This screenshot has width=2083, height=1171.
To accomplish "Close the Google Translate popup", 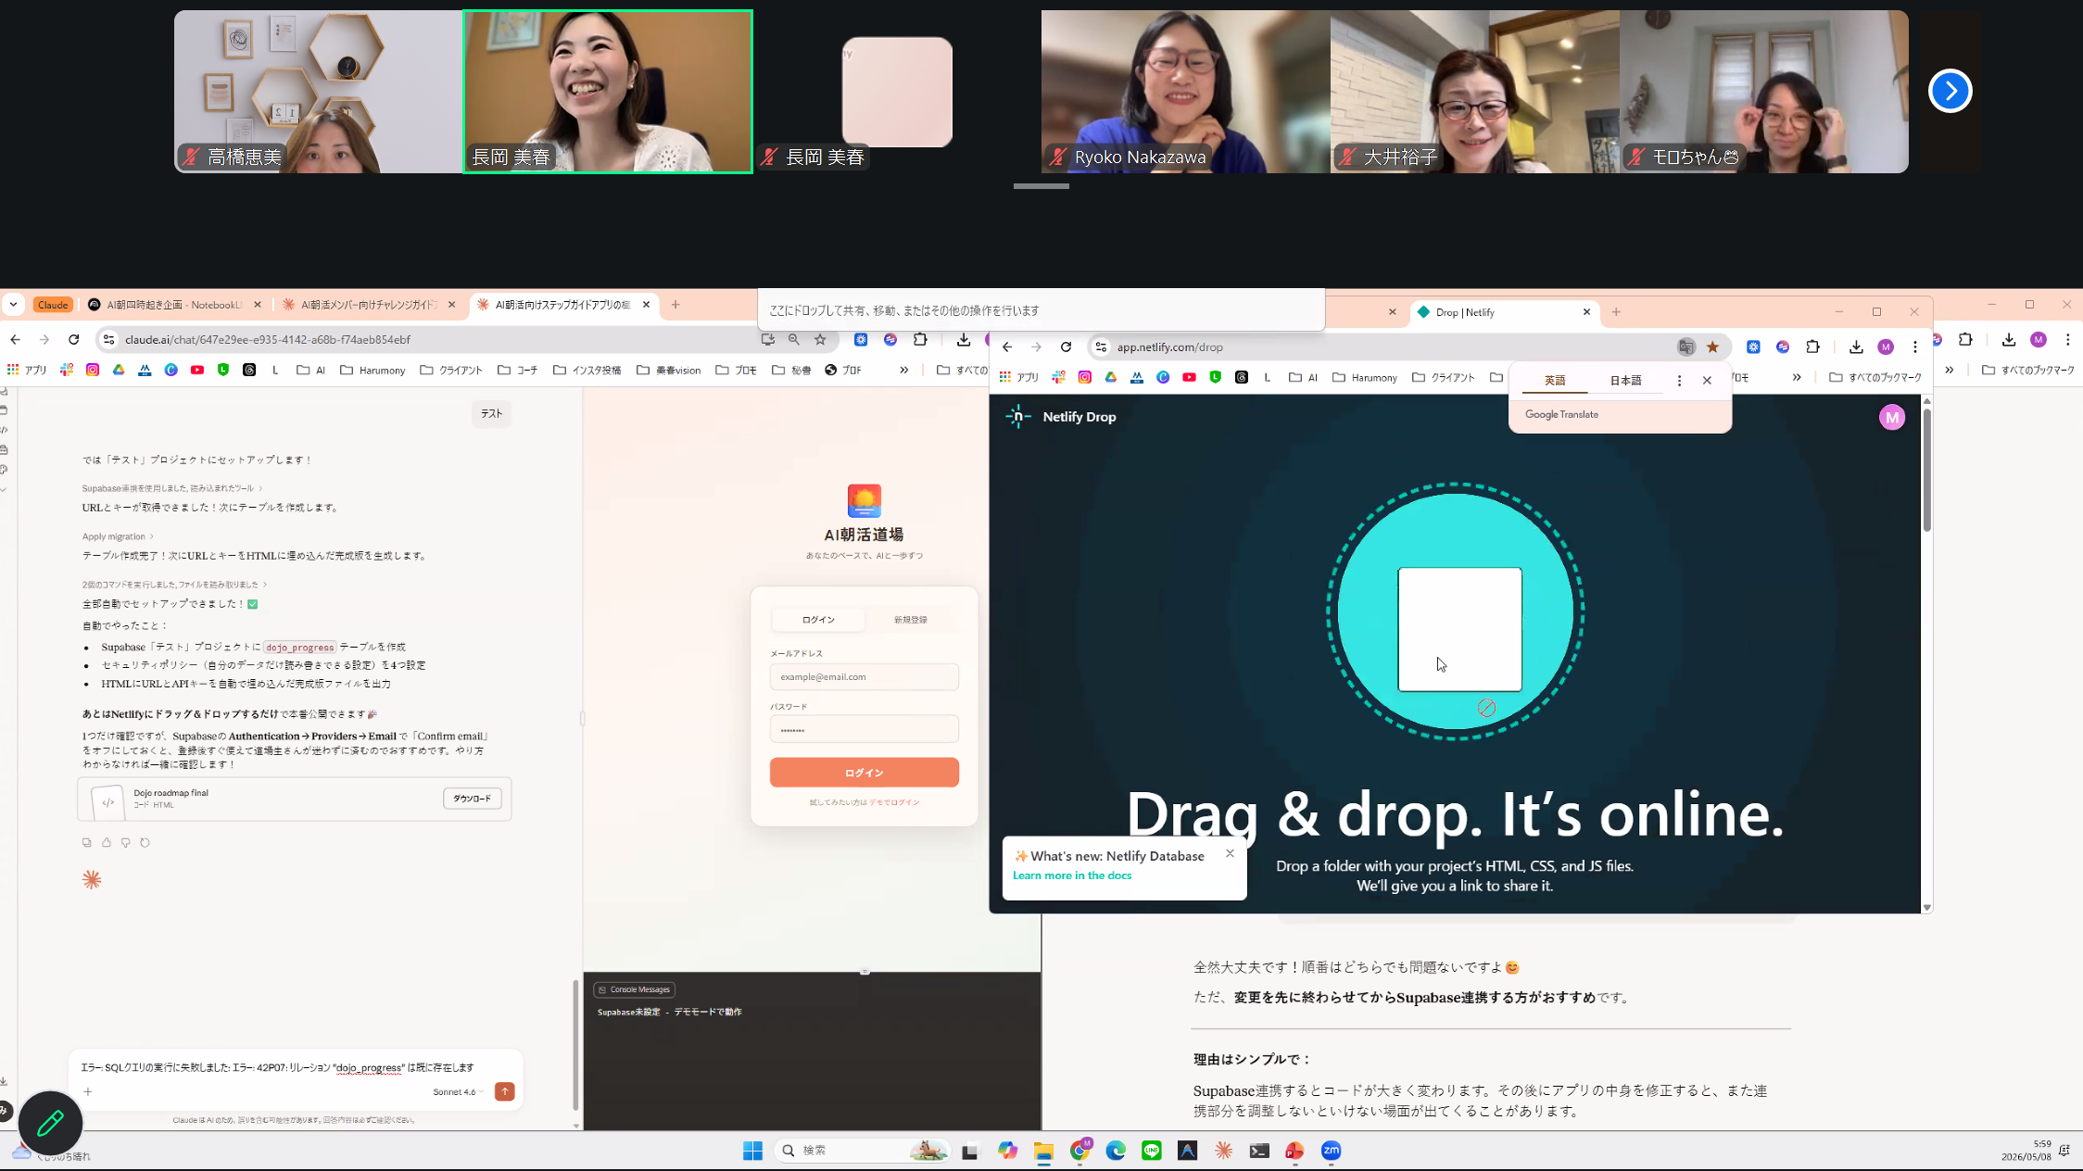I will (x=1707, y=380).
